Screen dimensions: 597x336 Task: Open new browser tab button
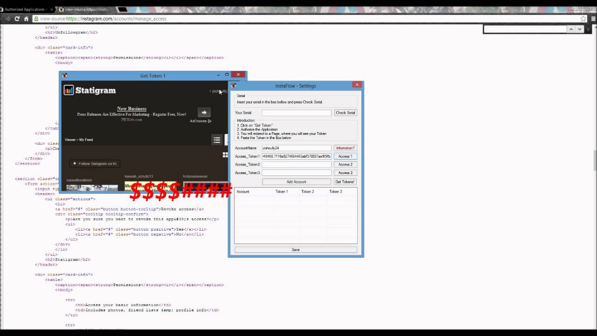pos(122,9)
